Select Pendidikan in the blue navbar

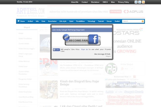(80, 21)
